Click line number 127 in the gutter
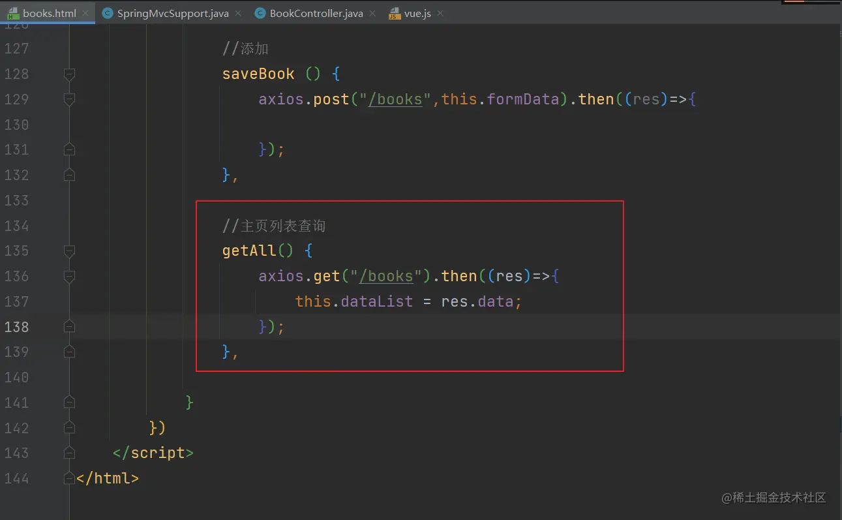Viewport: 842px width, 520px height. pyautogui.click(x=16, y=48)
